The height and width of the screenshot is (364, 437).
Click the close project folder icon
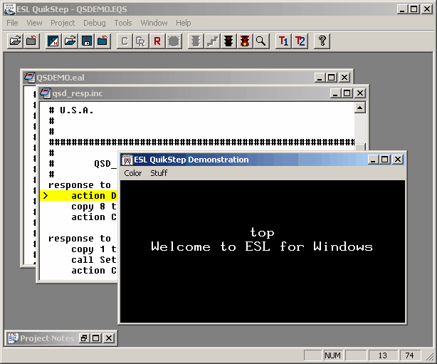[x=31, y=41]
